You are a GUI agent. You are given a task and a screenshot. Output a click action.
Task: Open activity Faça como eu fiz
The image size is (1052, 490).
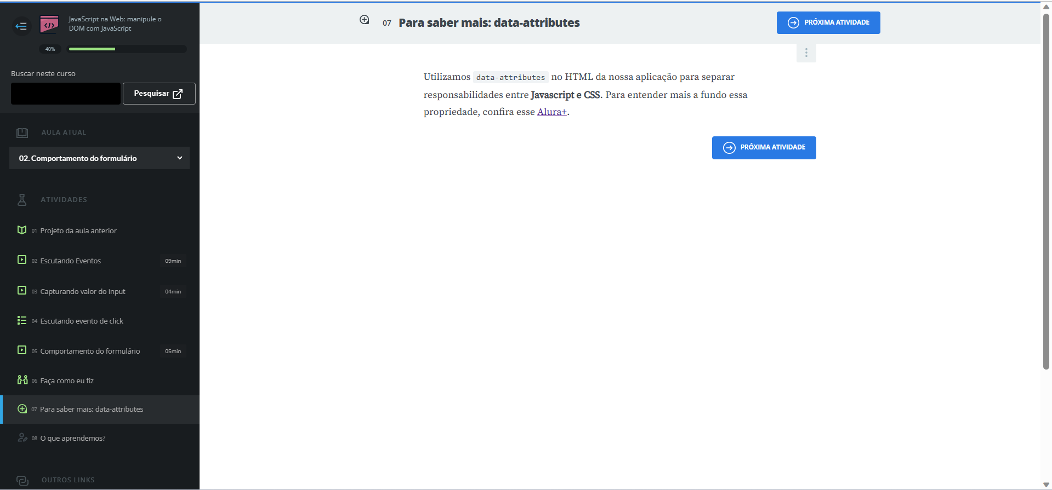tap(67, 381)
